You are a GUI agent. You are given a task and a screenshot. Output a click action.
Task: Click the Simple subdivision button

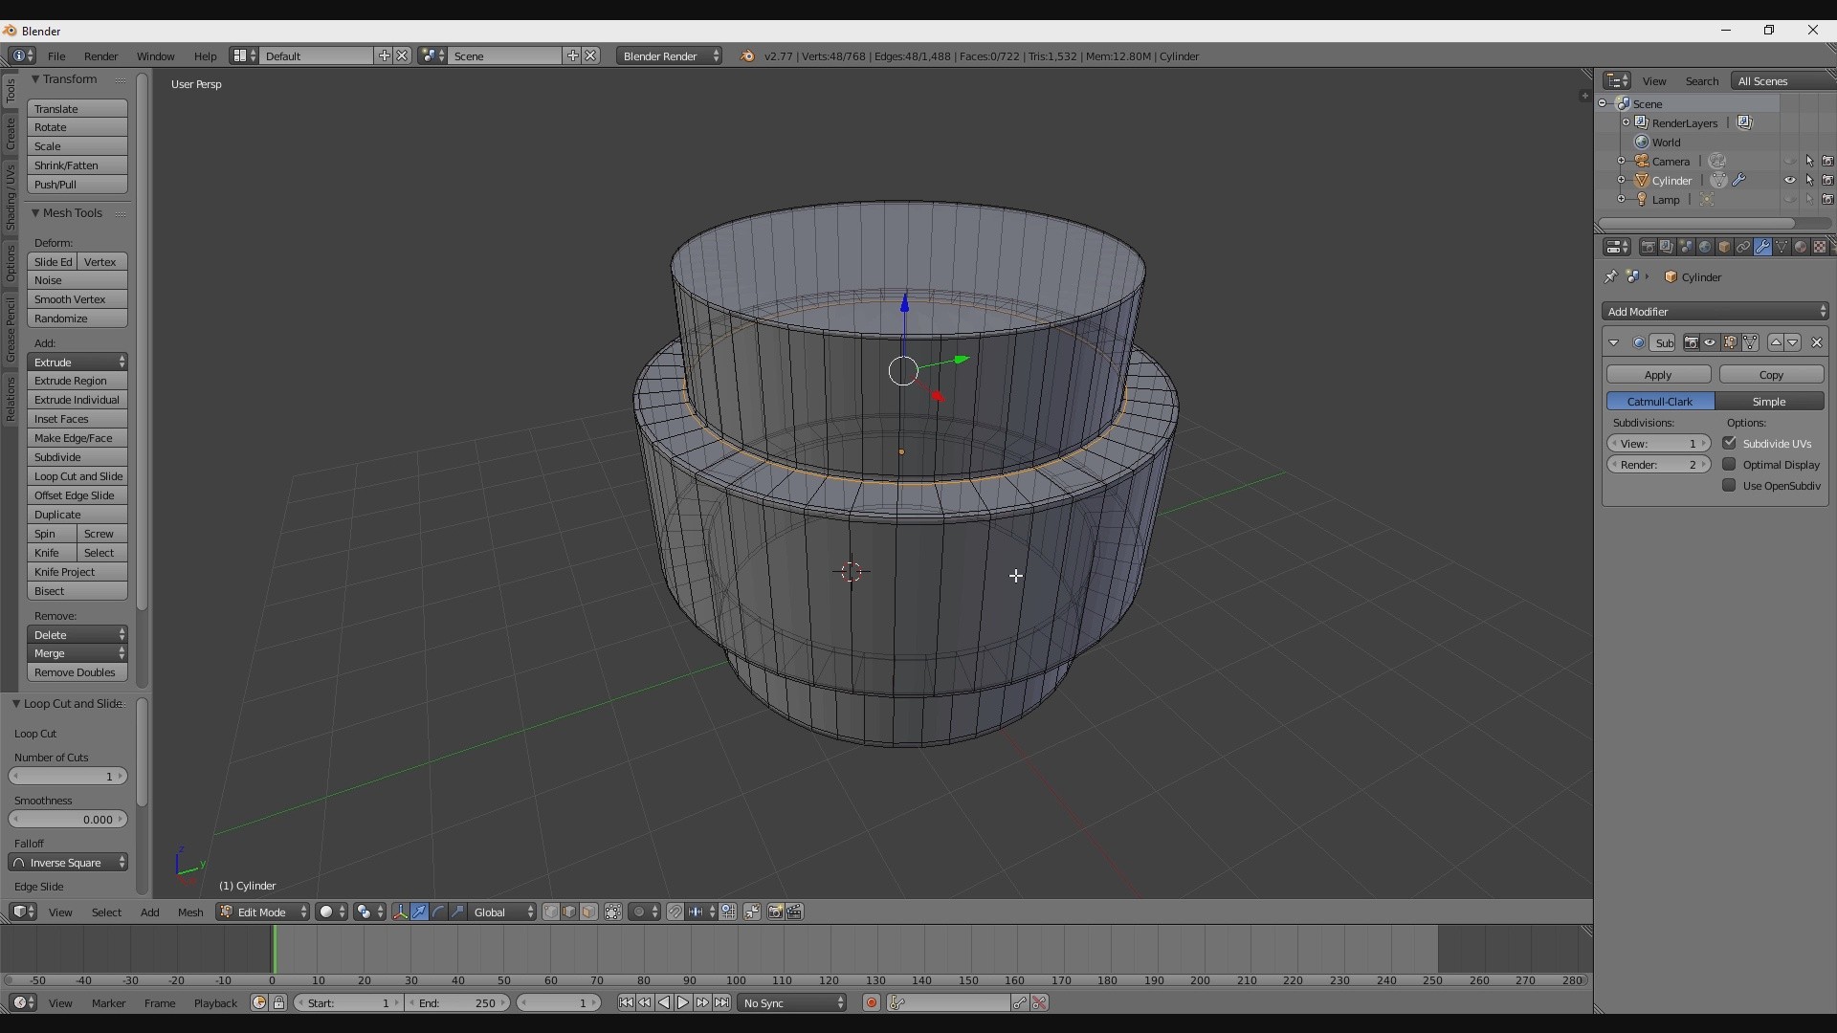point(1769,401)
